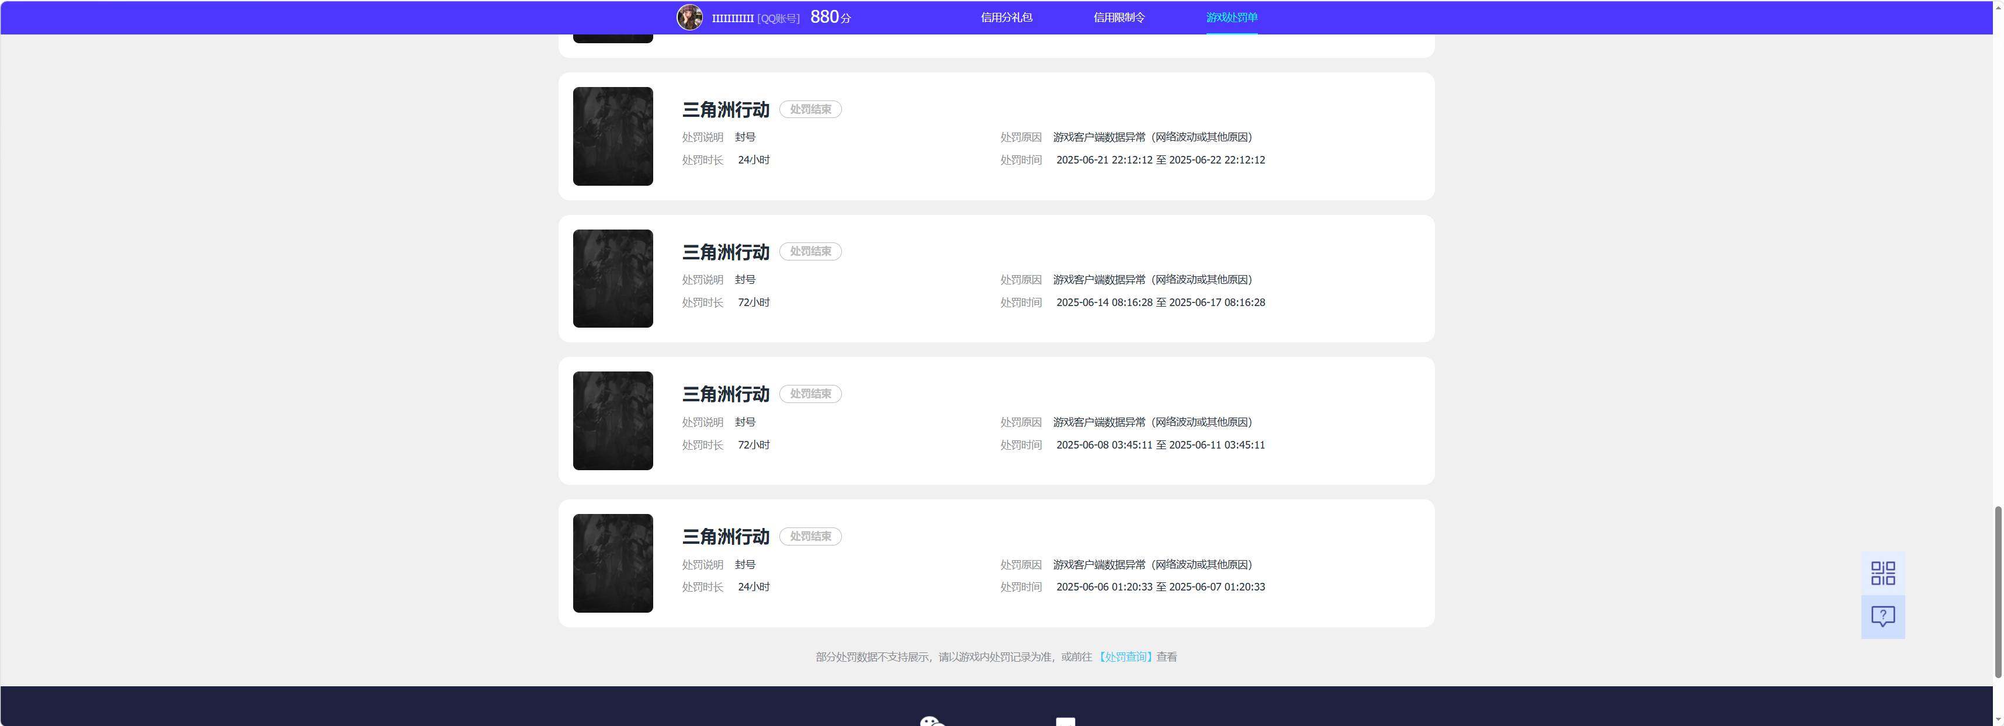Click 三角洲行动 title in the 2025-06-06 record

tap(726, 536)
